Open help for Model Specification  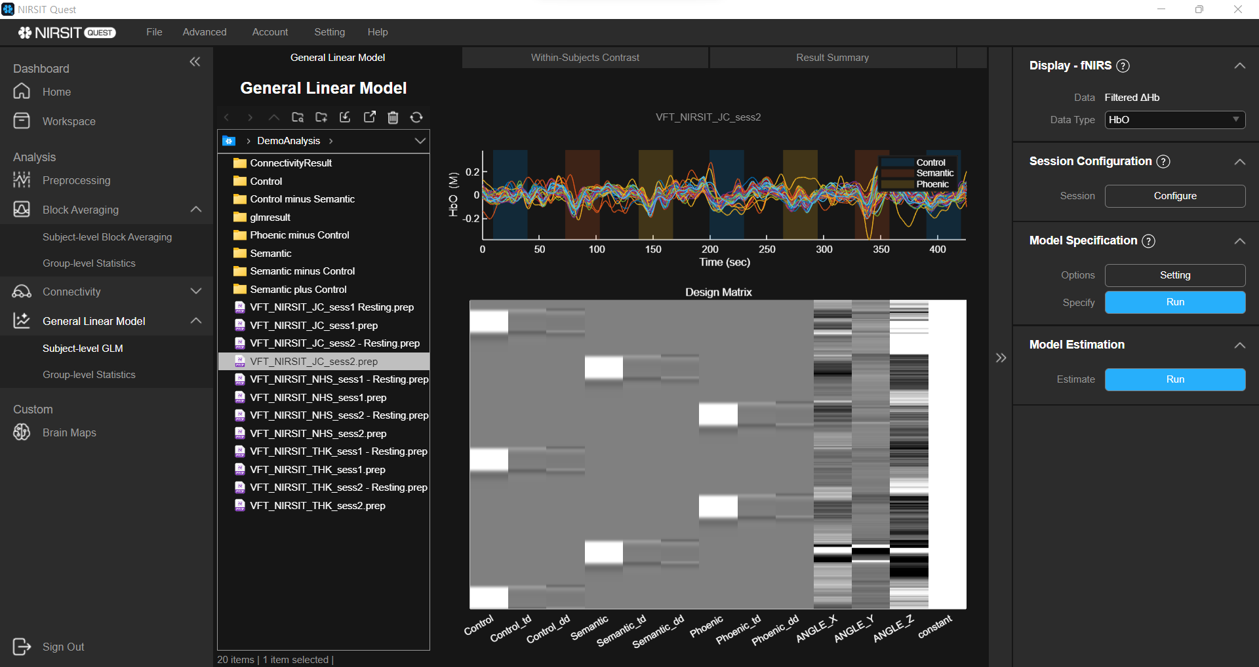(x=1149, y=240)
